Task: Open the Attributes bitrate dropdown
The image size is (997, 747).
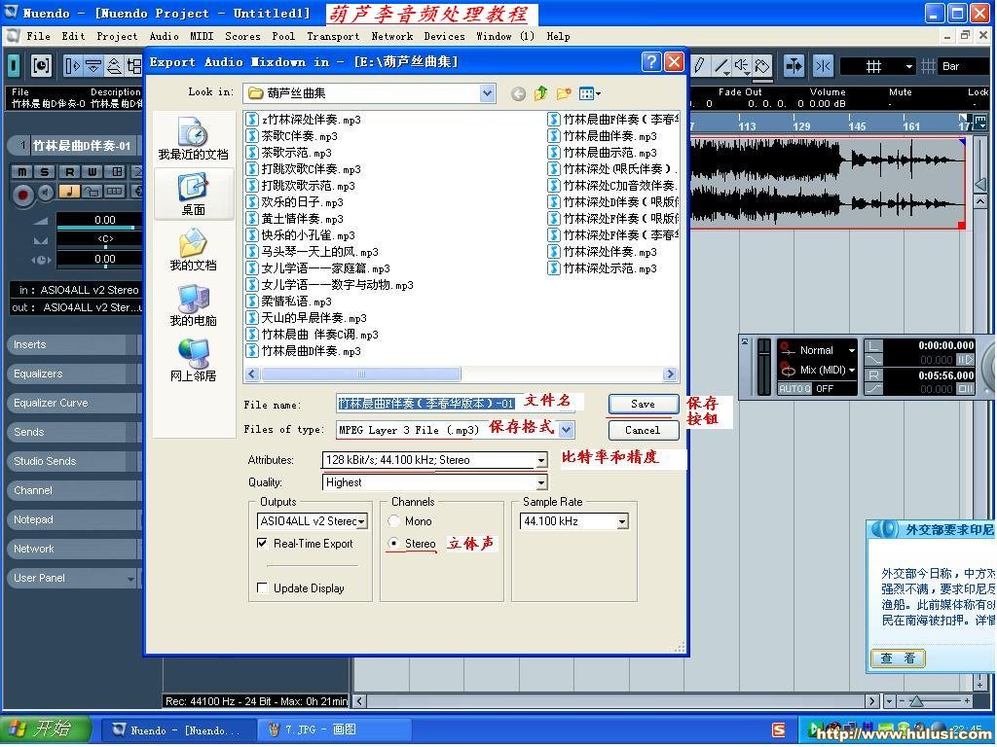Action: click(x=541, y=460)
